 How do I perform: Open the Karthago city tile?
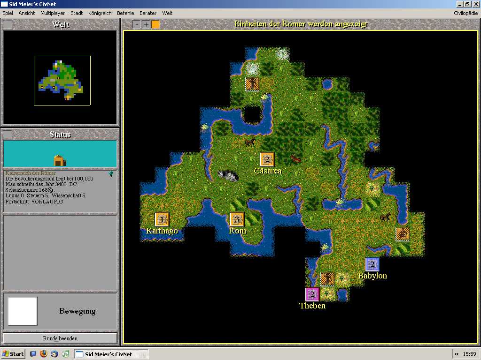coord(162,219)
